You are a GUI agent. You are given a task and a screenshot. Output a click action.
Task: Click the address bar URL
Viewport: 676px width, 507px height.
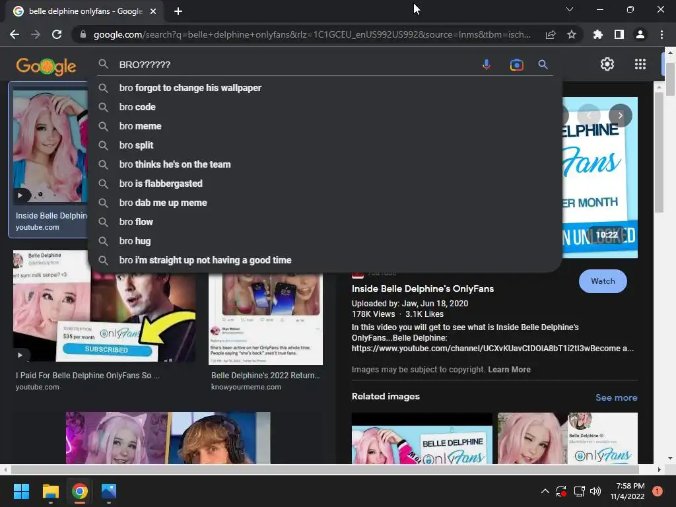tap(312, 34)
